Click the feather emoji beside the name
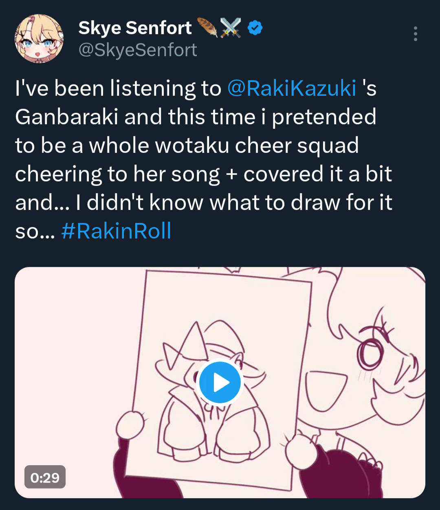The height and width of the screenshot is (510, 440). tap(207, 27)
